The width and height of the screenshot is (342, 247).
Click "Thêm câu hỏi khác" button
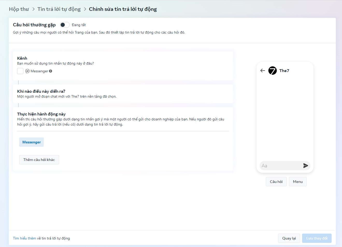click(39, 159)
